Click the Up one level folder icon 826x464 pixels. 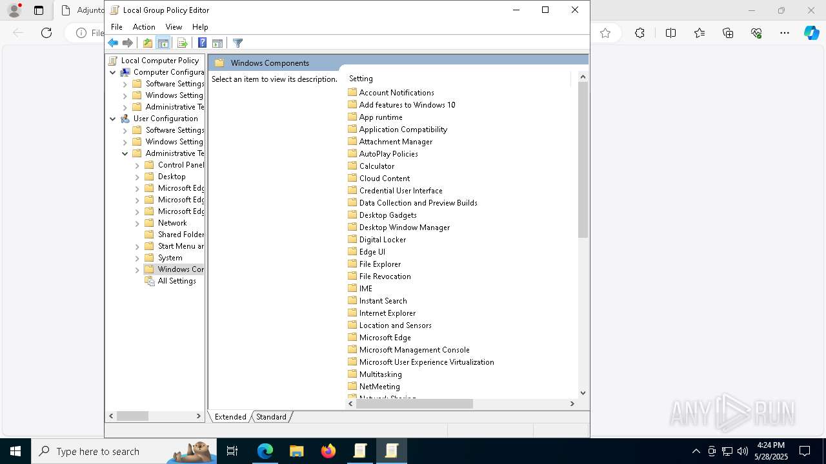pos(148,43)
